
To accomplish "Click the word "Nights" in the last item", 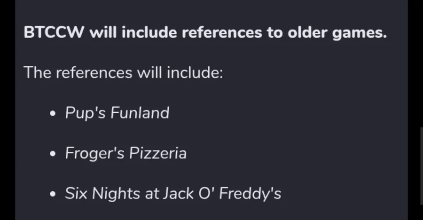I will click(x=116, y=194).
